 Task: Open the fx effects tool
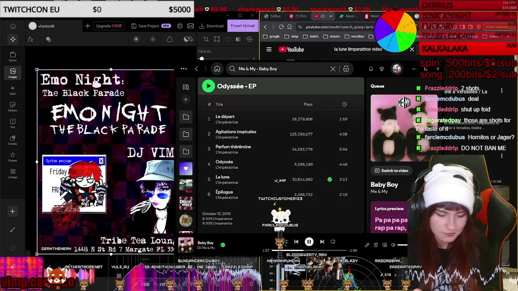tap(30, 39)
